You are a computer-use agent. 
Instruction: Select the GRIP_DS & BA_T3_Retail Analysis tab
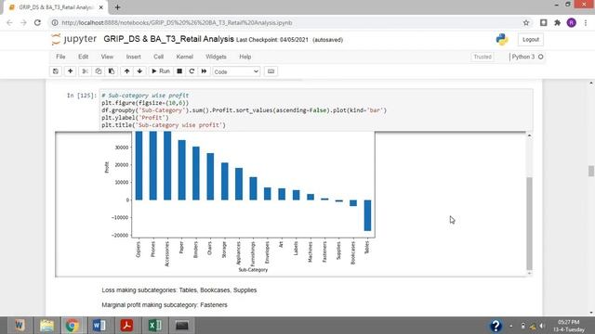[56, 7]
